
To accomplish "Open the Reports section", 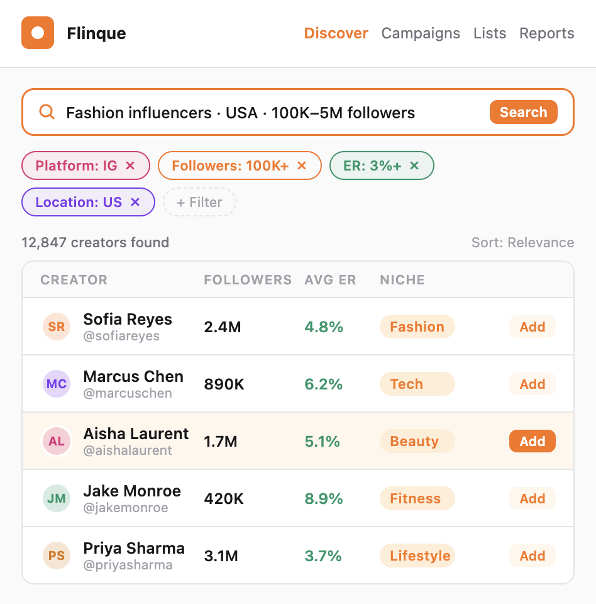I will click(546, 33).
